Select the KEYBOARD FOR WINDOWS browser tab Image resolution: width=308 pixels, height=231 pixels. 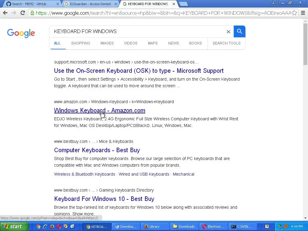coord(148,4)
